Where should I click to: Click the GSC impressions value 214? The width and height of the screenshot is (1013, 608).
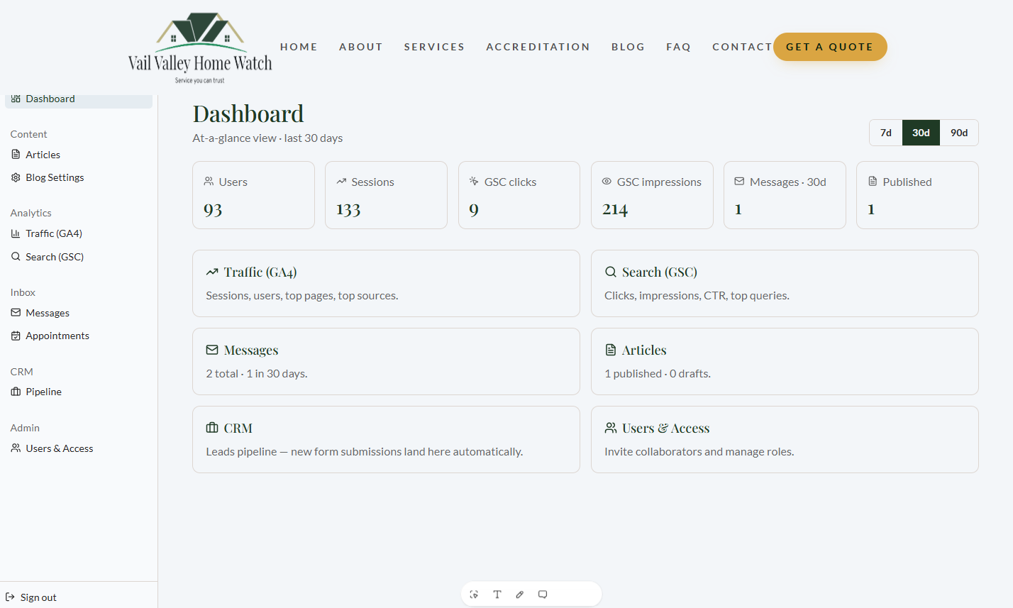click(615, 209)
